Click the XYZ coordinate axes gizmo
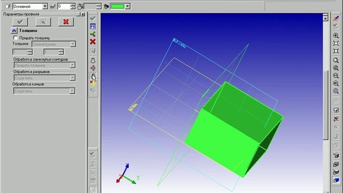Screen dimensions: 343x193 tap(128, 174)
